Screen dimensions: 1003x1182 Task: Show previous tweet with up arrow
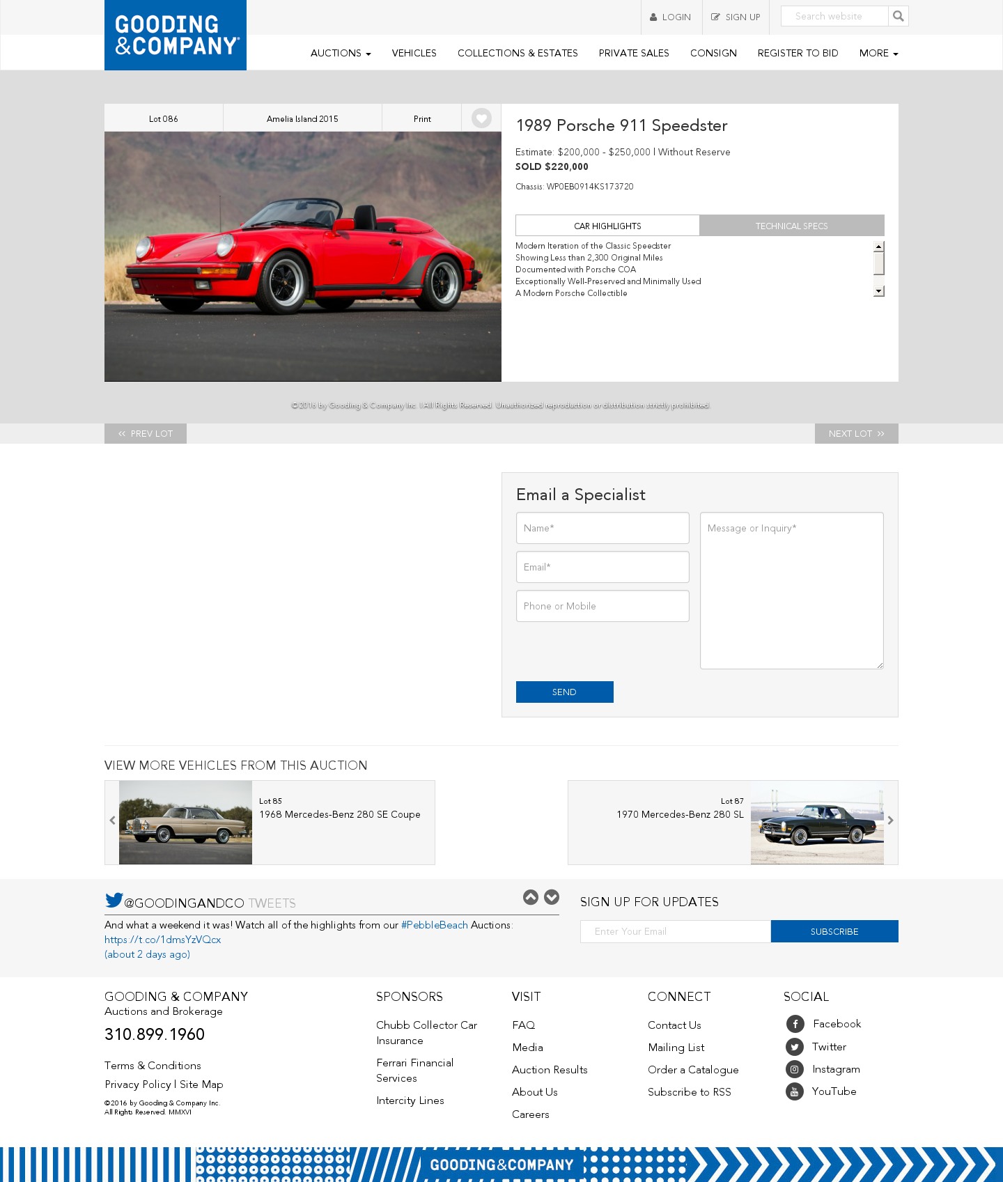pyautogui.click(x=531, y=897)
